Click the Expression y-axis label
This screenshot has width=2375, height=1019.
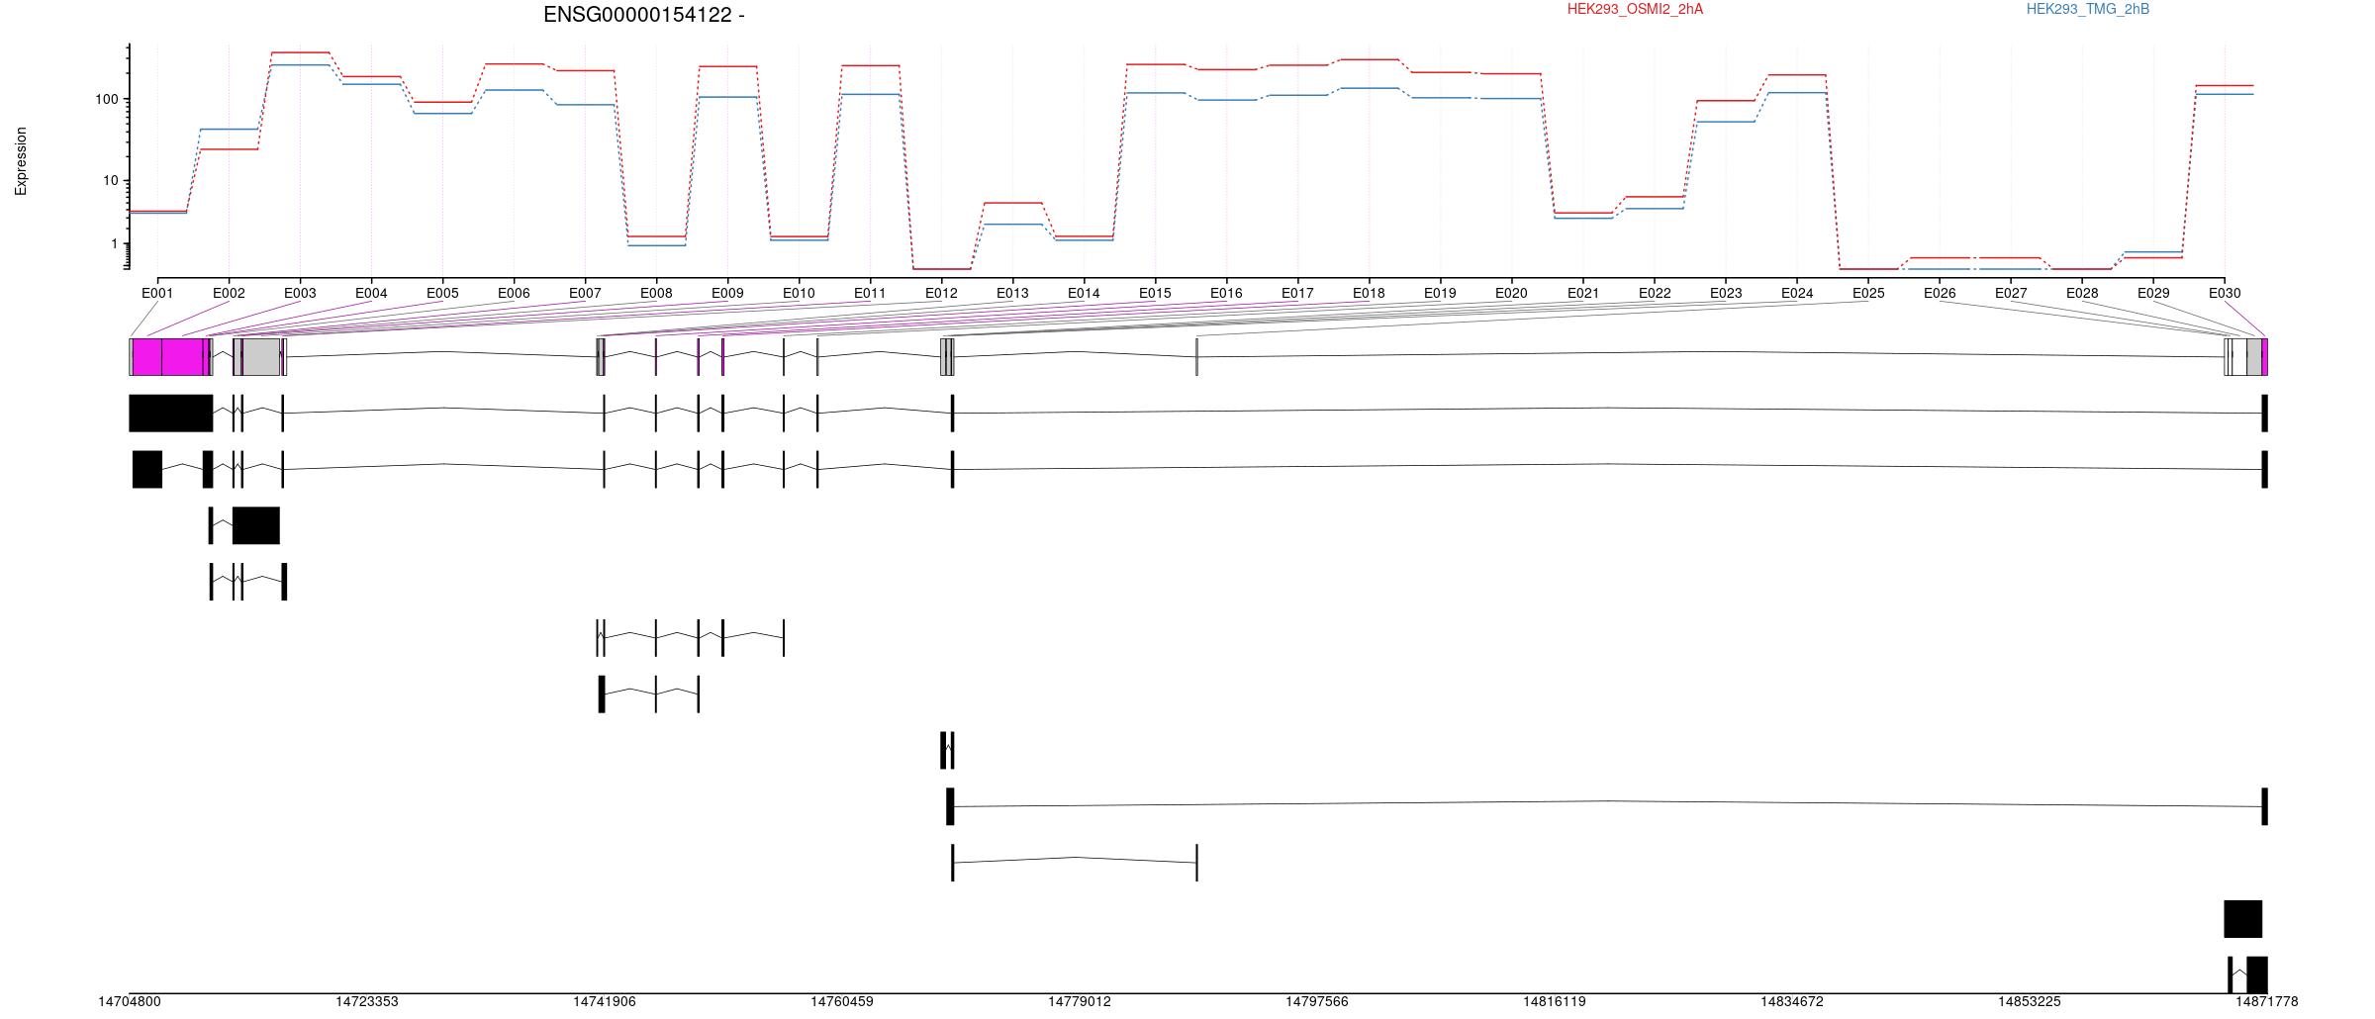pos(21,161)
